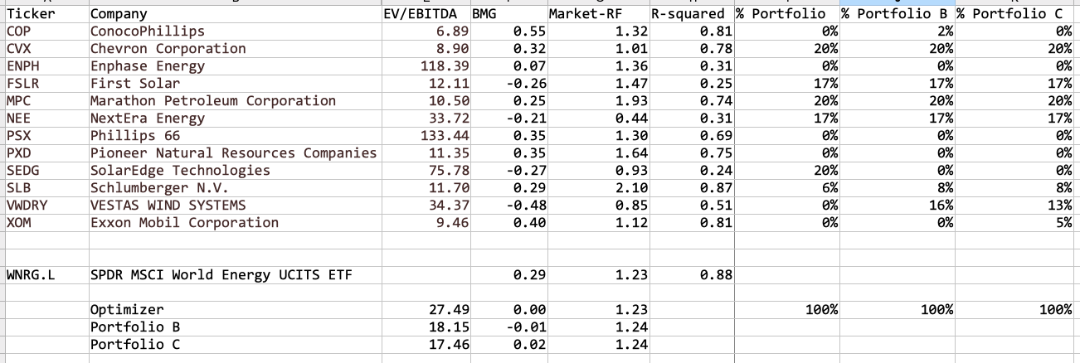Viewport: 1080px width, 363px height.
Task: Select Phillips 66 EV/EBITDA value 133.44
Action: [x=426, y=135]
